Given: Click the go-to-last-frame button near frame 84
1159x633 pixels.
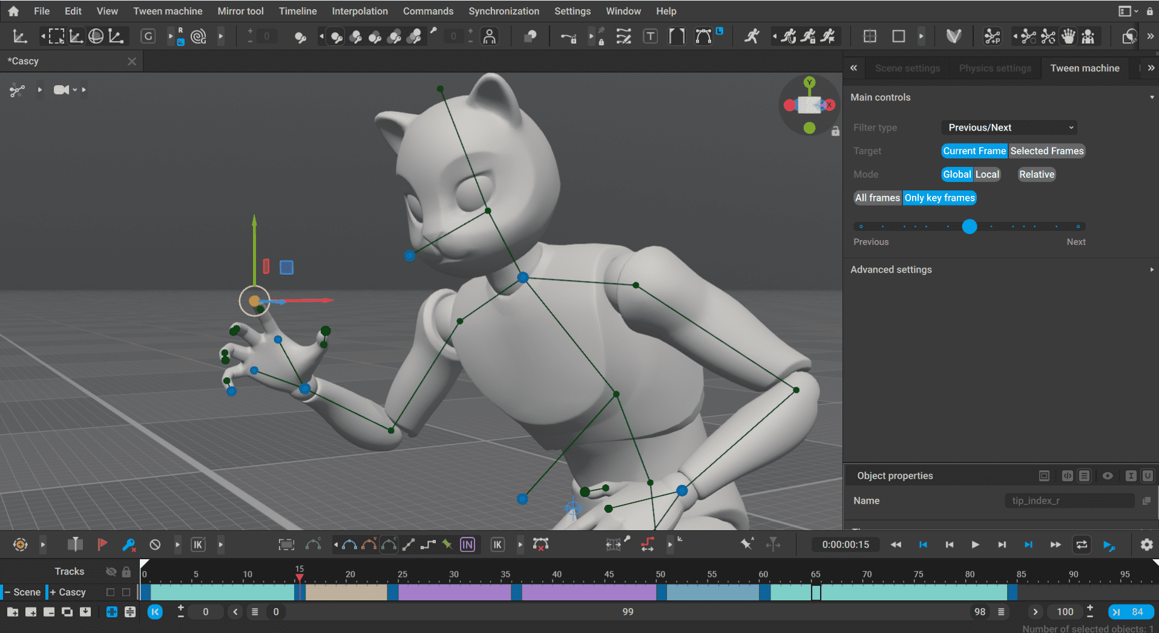Looking at the screenshot, I should click(1116, 612).
